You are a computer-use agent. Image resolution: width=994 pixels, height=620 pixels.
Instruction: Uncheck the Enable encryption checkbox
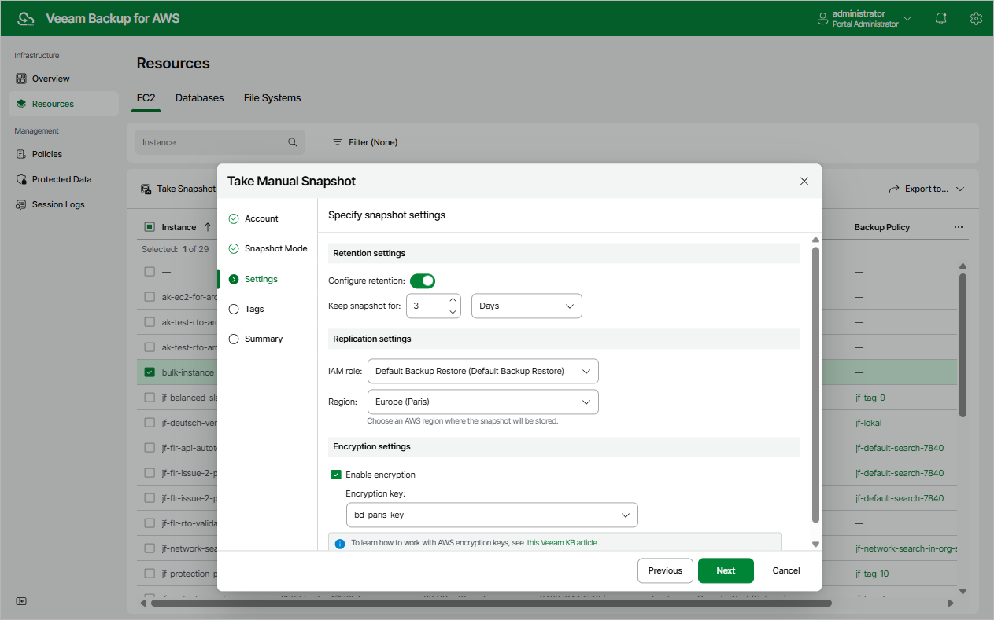point(336,474)
